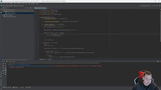Open the Navigate menu

point(11,3)
